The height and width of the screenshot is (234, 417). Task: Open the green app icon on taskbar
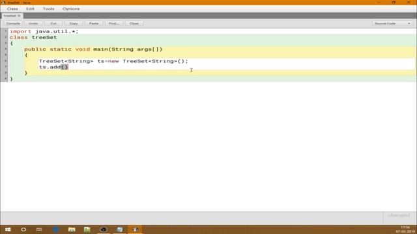click(x=87, y=229)
